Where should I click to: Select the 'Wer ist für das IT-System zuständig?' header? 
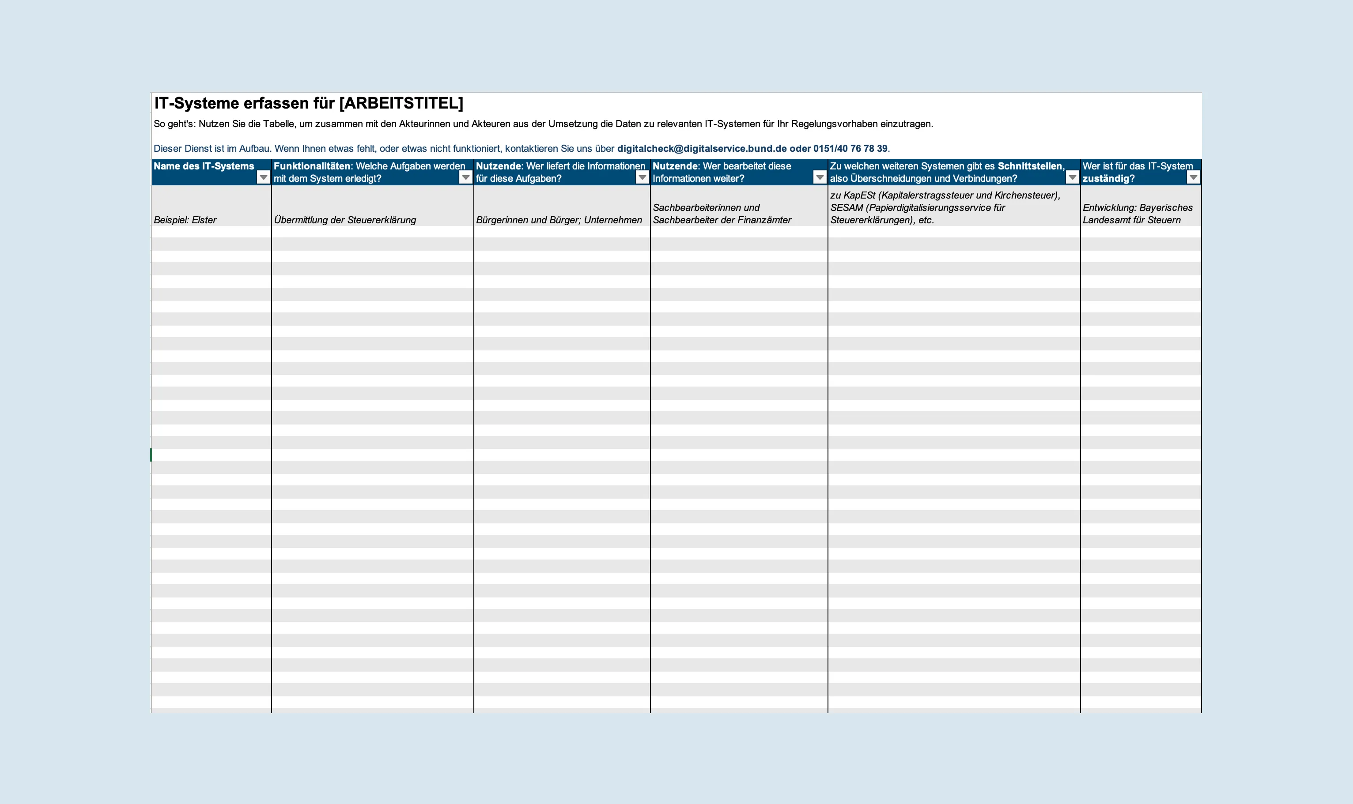[x=1141, y=172]
